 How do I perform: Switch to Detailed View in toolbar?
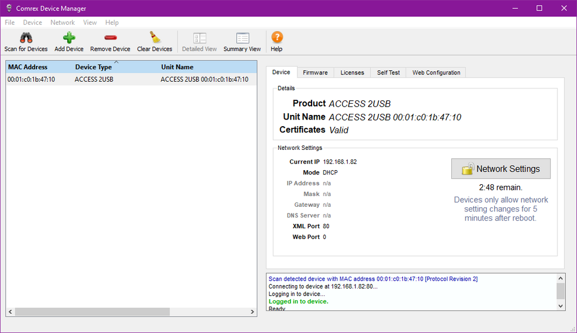click(199, 43)
